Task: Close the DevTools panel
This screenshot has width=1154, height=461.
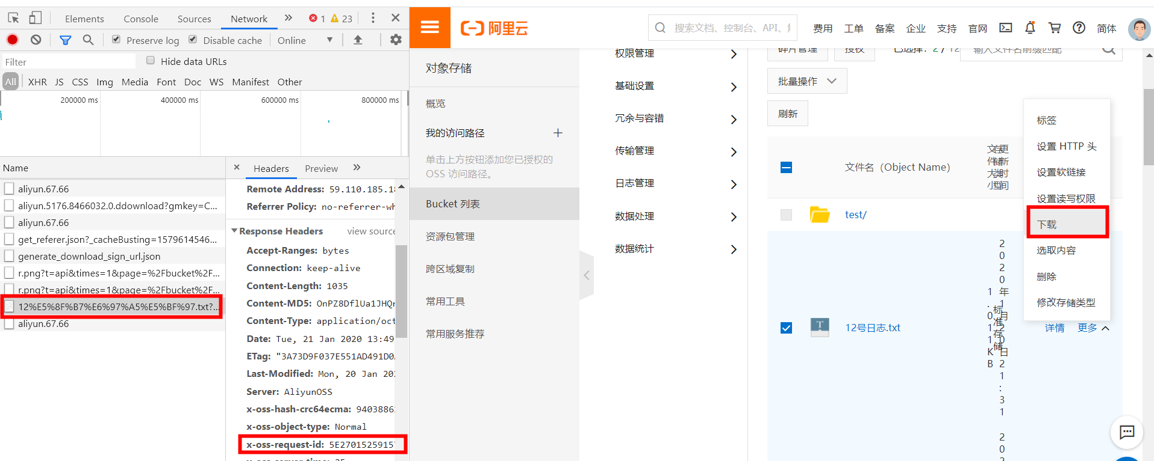Action: coord(396,18)
